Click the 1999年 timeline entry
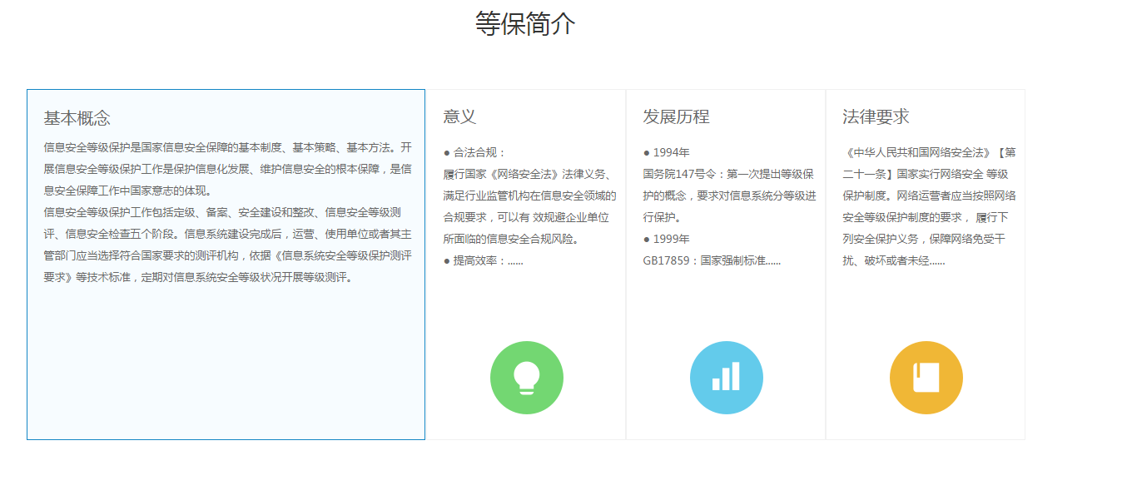 [x=667, y=240]
